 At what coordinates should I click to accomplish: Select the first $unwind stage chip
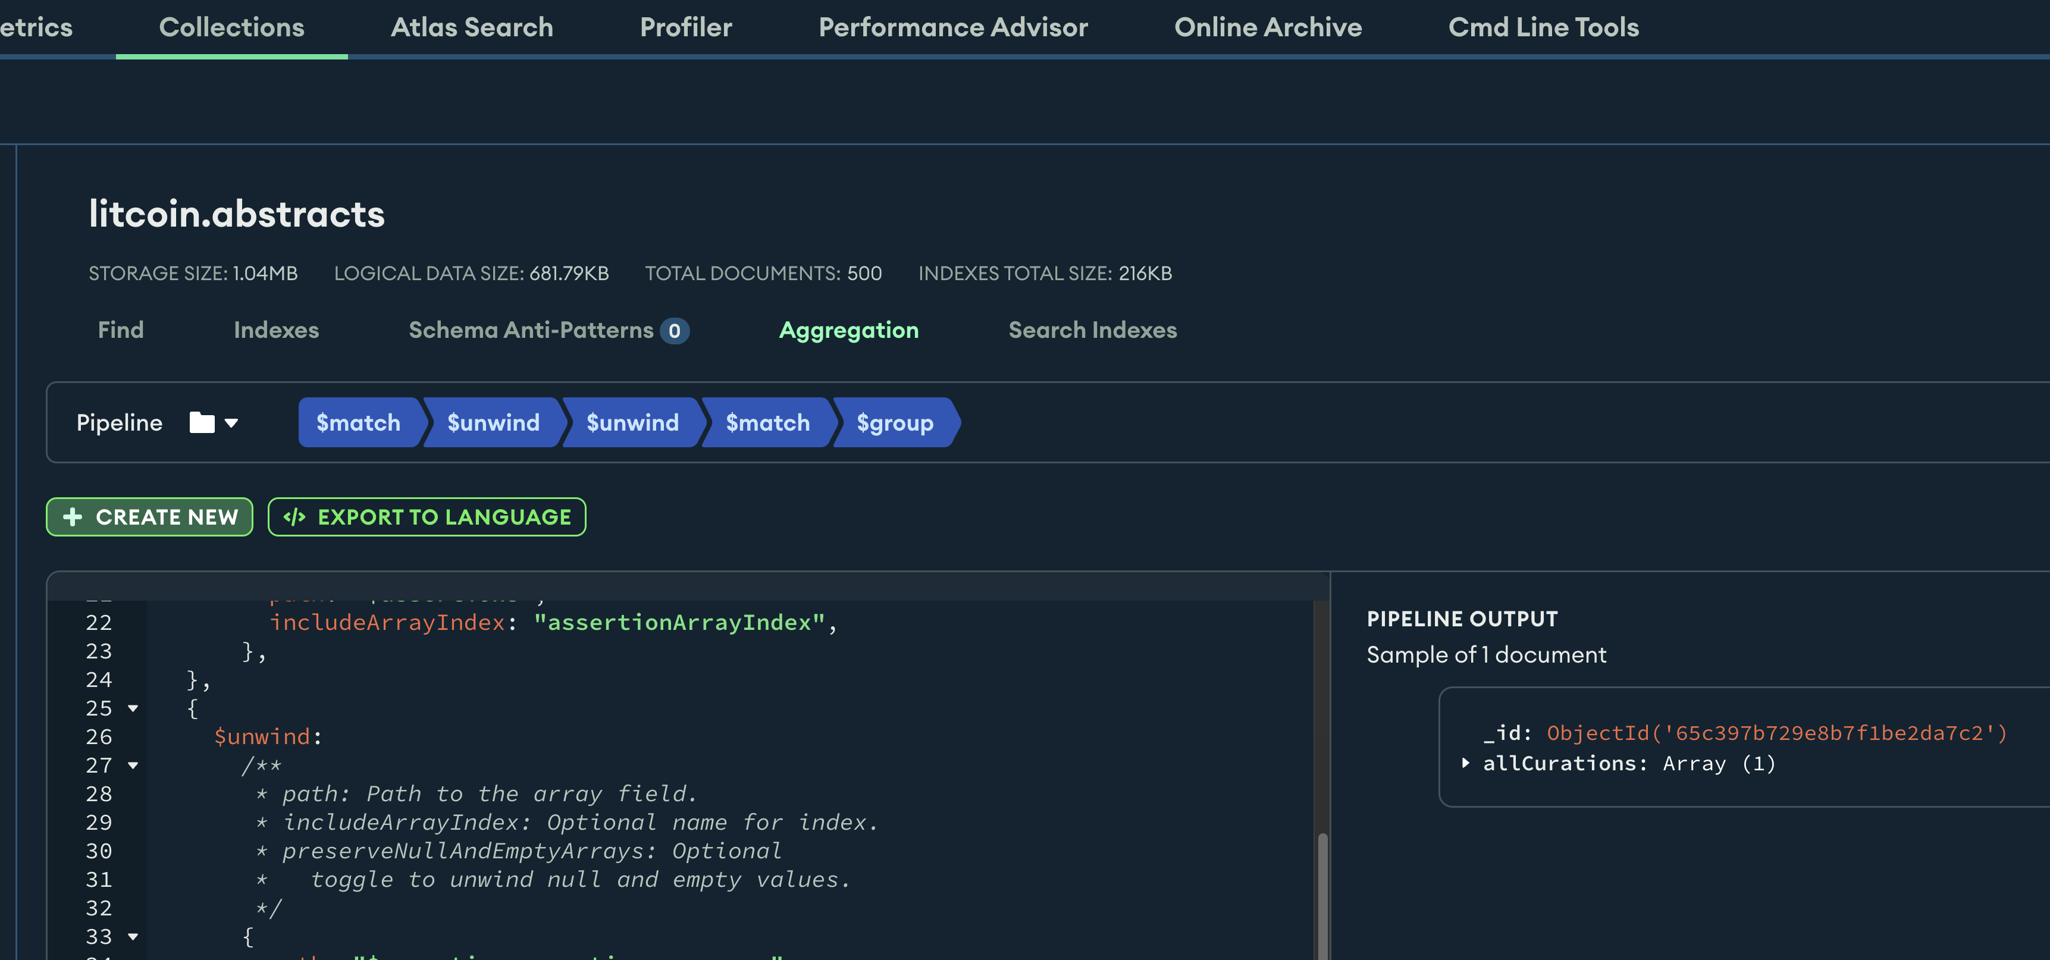click(493, 422)
